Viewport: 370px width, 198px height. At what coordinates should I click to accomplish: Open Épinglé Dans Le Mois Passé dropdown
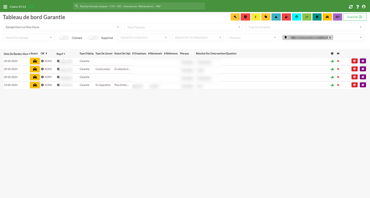coord(62,27)
